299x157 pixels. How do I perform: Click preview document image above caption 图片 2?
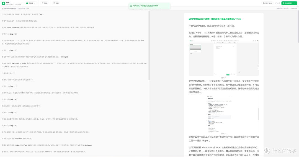tap(223, 114)
